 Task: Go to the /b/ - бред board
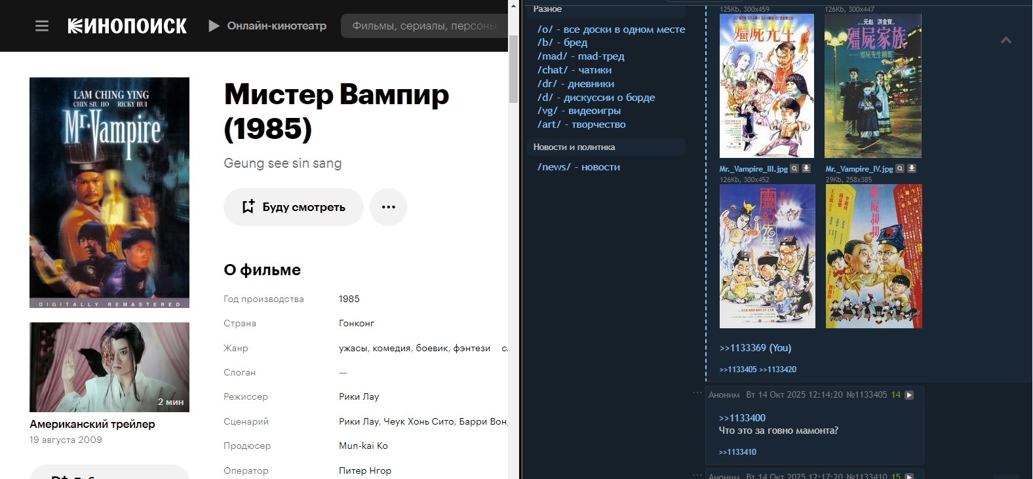[562, 43]
